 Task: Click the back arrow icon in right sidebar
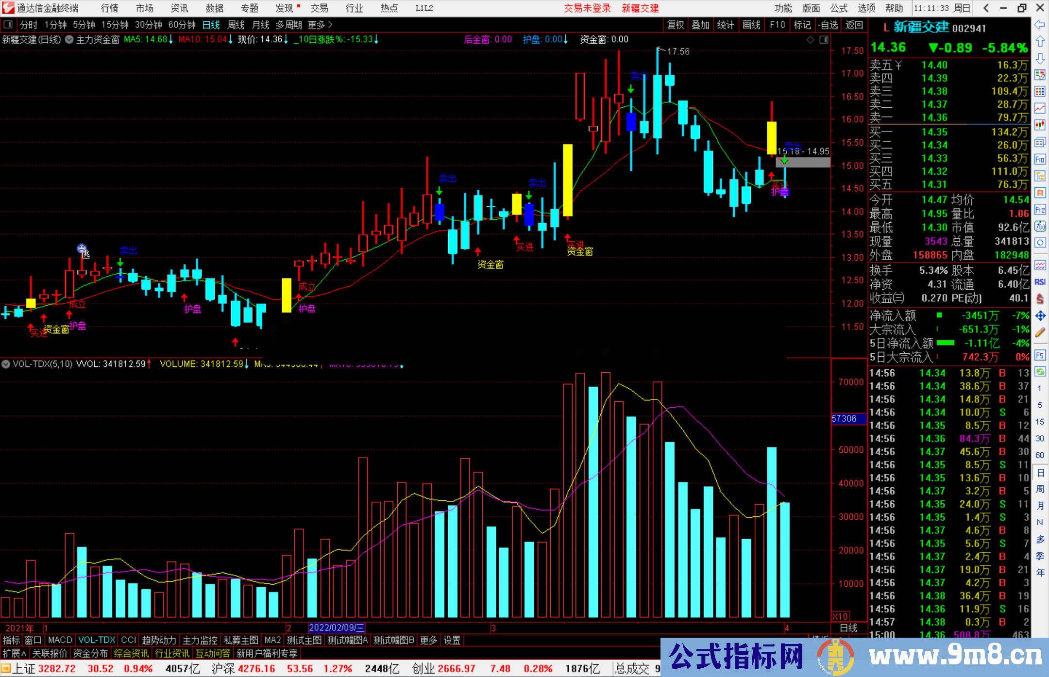(x=1040, y=25)
